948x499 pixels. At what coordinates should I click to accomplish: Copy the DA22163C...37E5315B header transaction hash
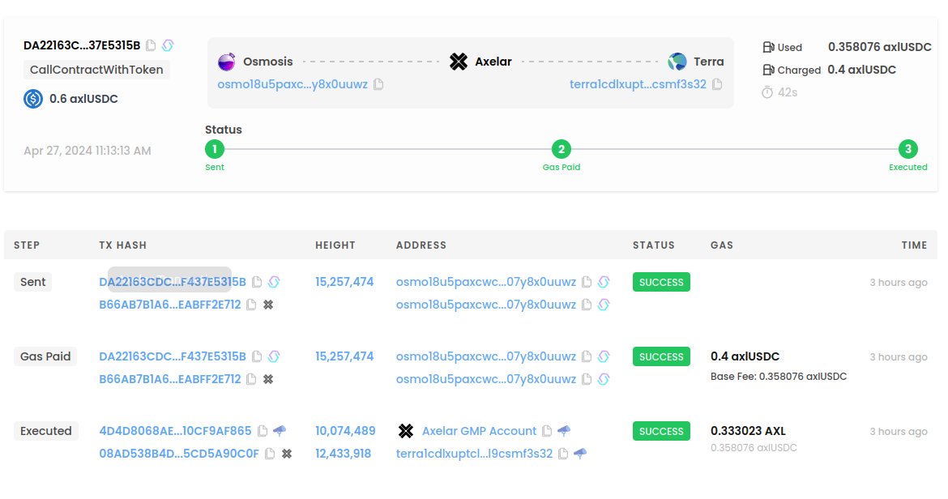click(x=152, y=45)
